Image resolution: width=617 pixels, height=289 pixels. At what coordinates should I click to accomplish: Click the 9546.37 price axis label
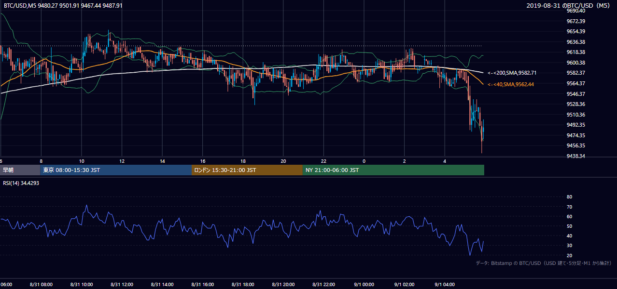point(576,94)
